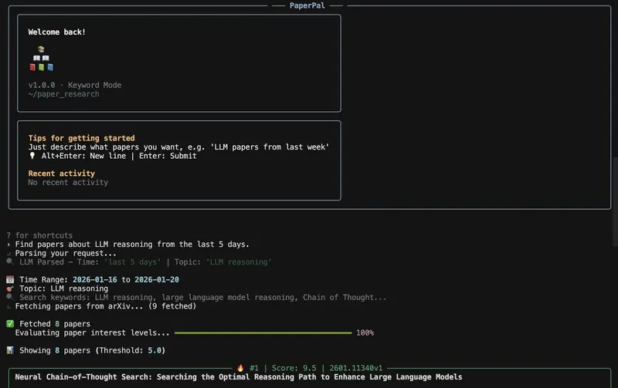The height and width of the screenshot is (388, 618).
Task: Click the target icon beside Topic
Action: (9, 288)
